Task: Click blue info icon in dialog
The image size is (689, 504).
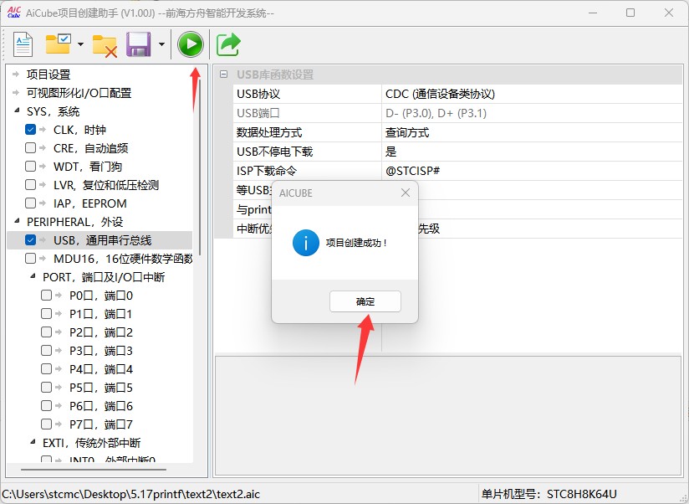Action: click(306, 243)
